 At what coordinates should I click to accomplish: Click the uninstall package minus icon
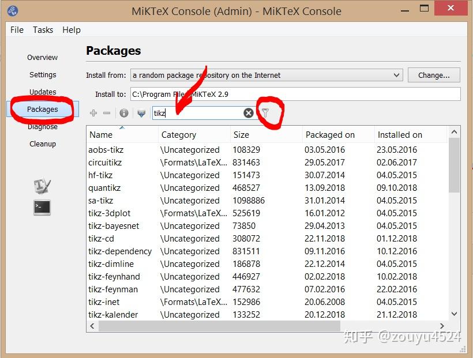point(107,113)
